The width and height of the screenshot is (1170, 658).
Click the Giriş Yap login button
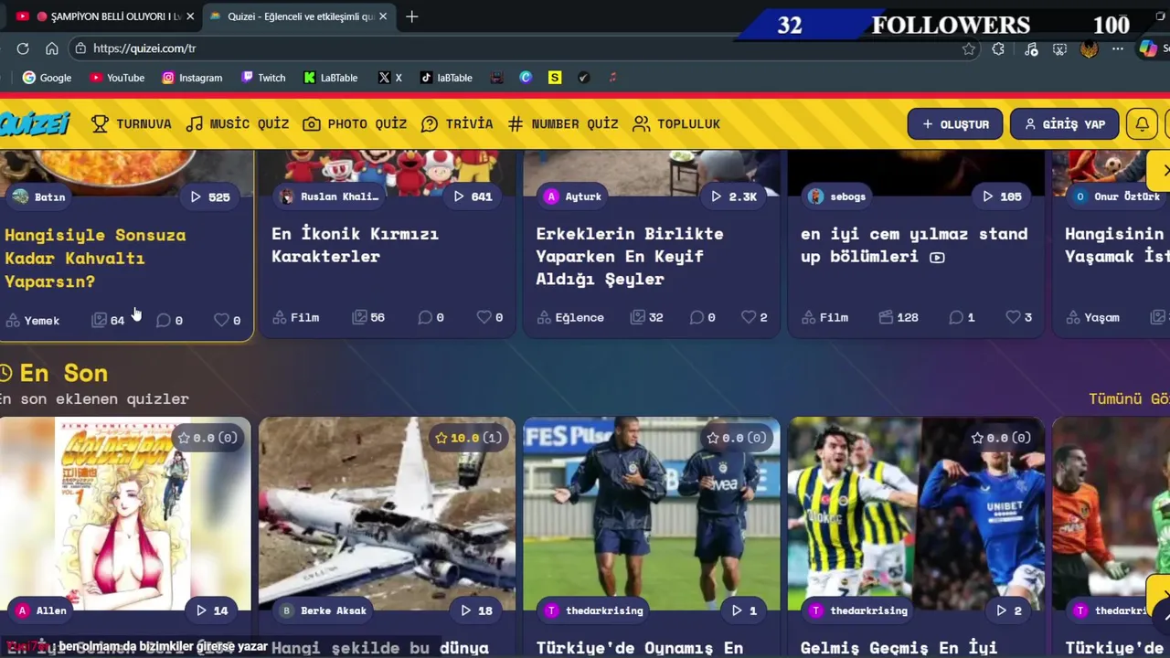[1065, 124]
